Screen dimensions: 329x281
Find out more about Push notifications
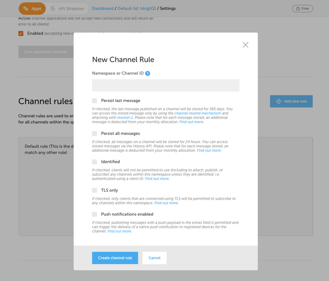click(120, 231)
